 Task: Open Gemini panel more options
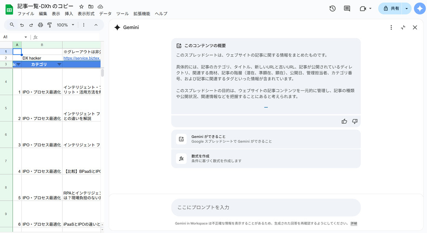tap(391, 27)
